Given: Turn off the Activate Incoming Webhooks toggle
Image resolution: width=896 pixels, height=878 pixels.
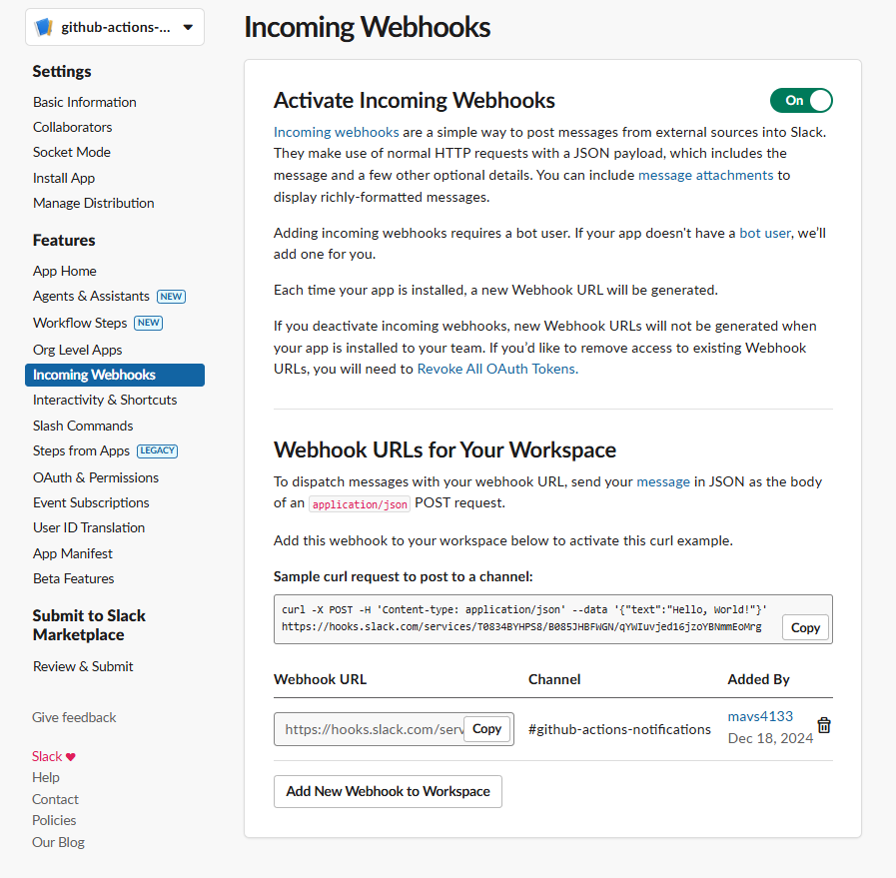Looking at the screenshot, I should click(801, 101).
